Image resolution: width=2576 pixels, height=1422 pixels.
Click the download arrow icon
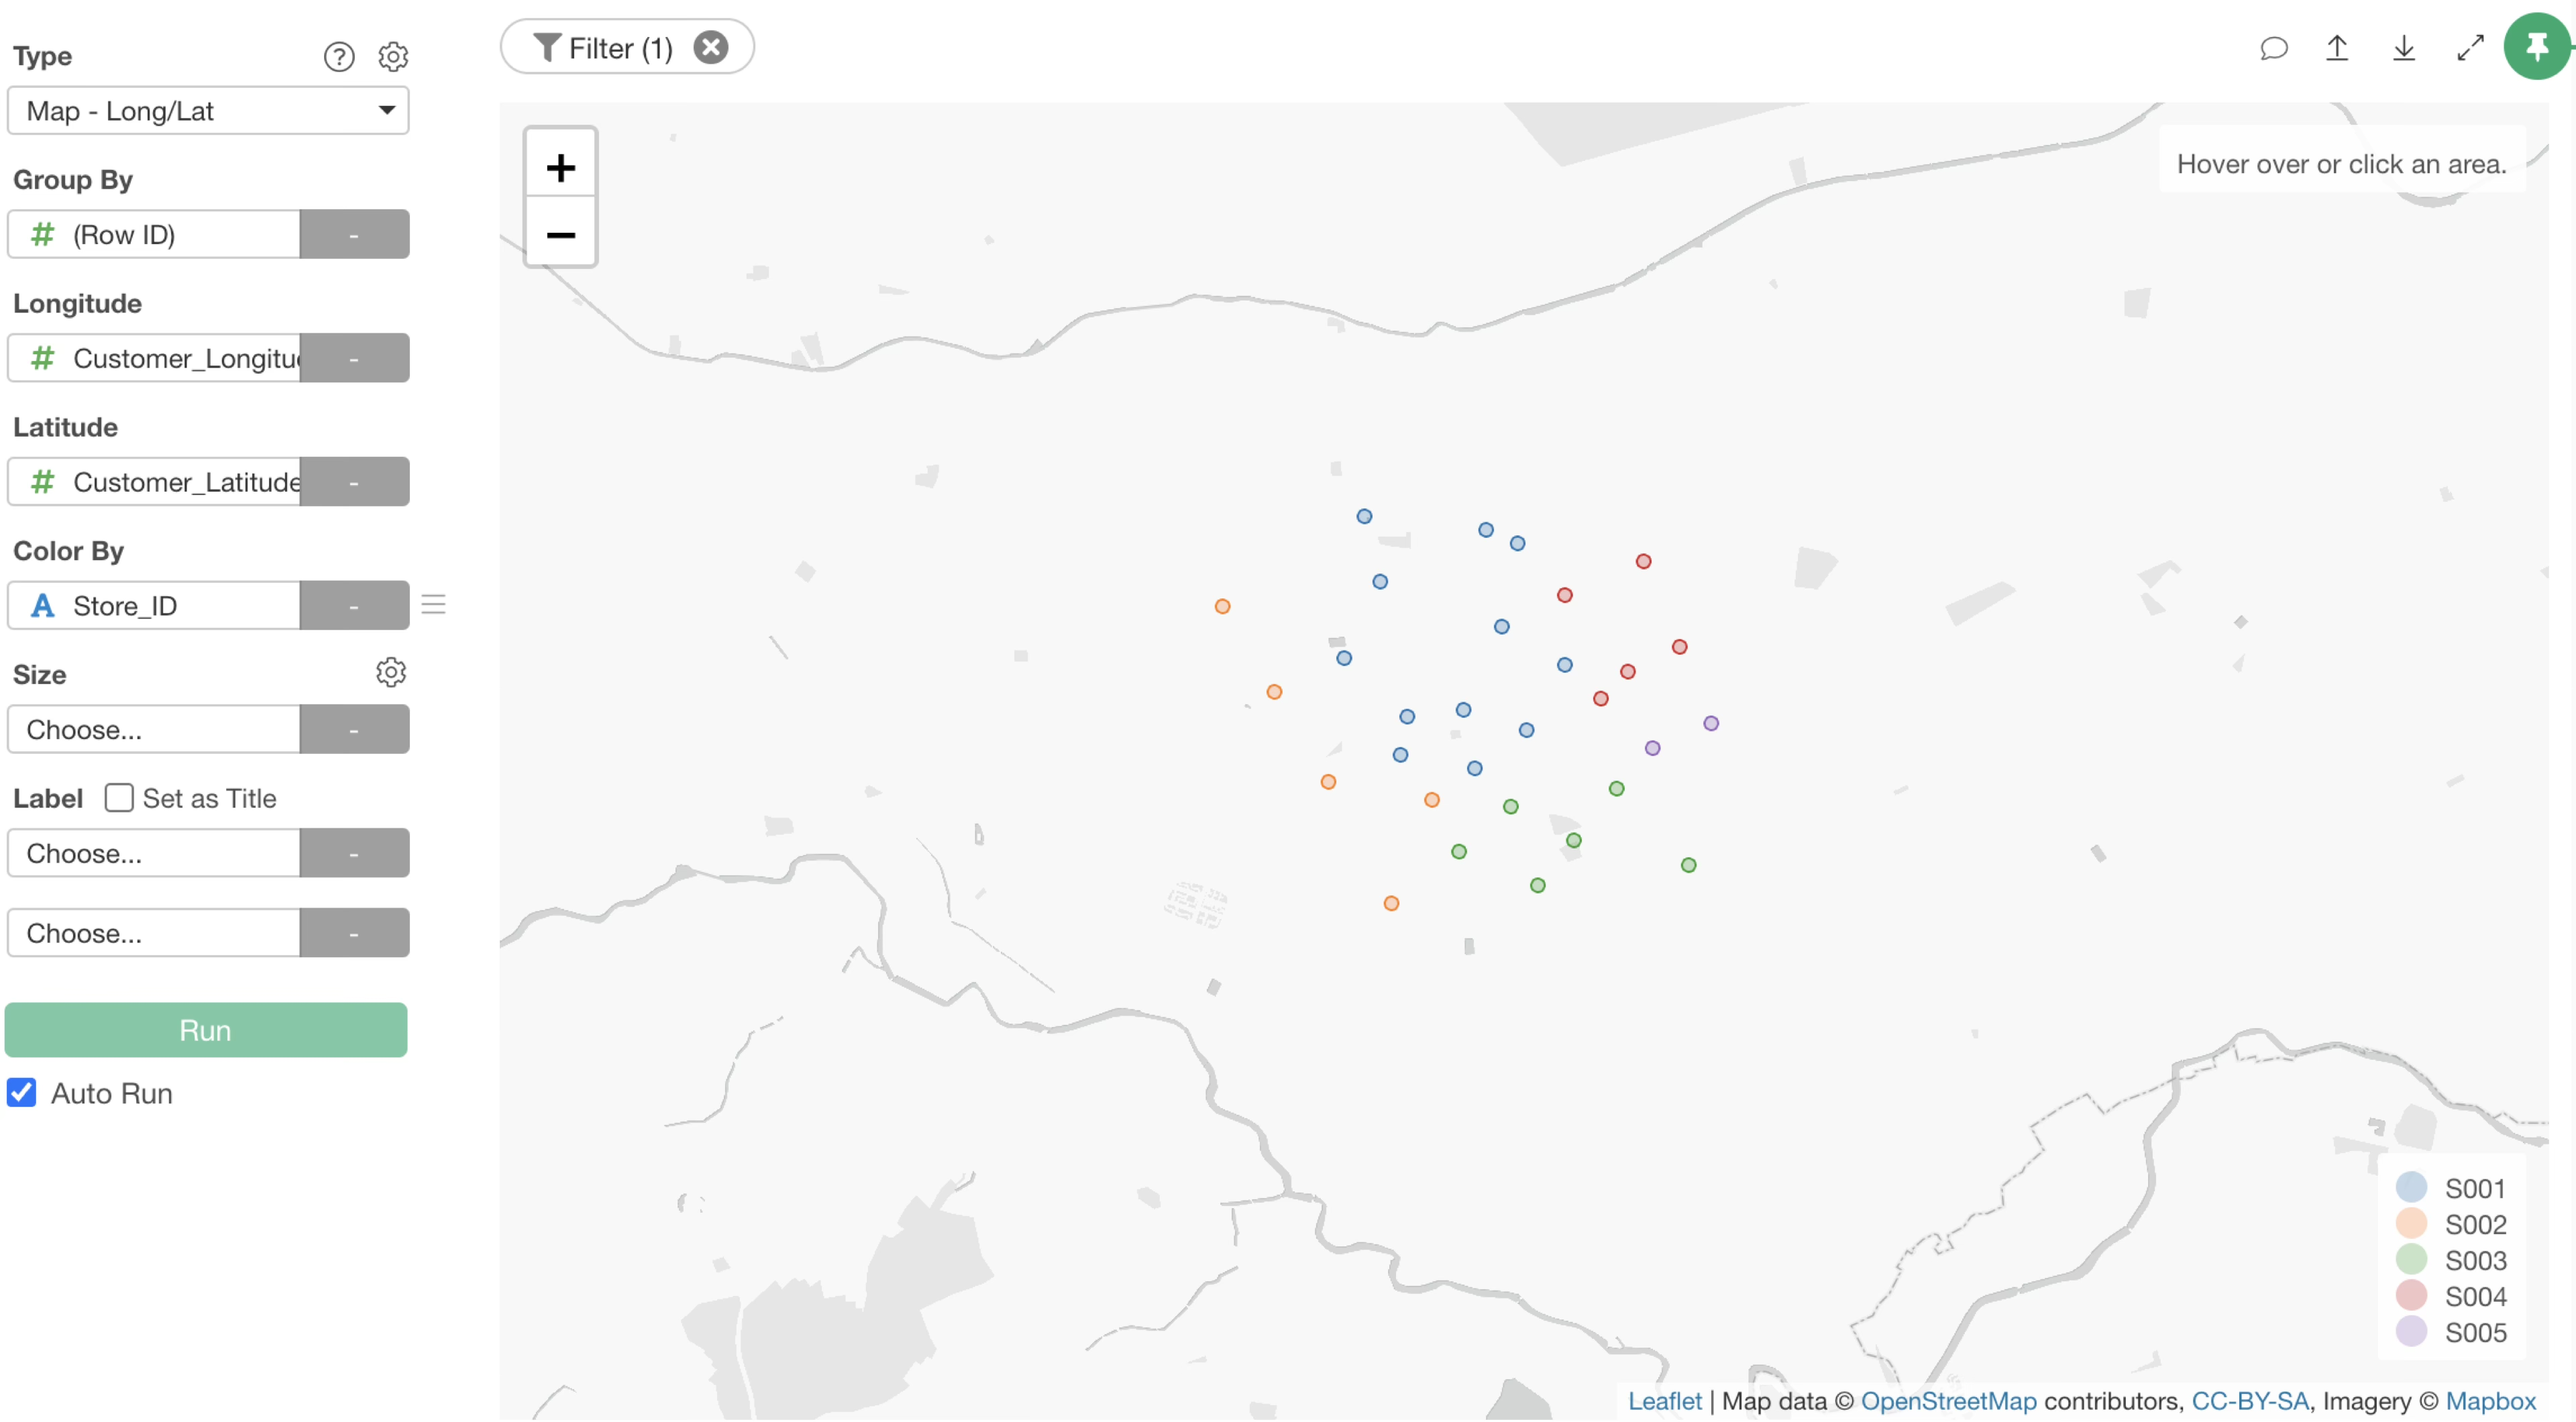[2403, 48]
